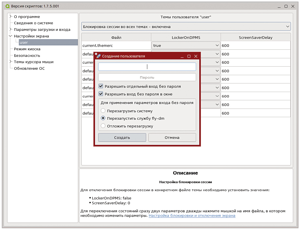Expand the Темы курсора мыши node arrow
Screen dimensions: 300x230
pos(11,62)
